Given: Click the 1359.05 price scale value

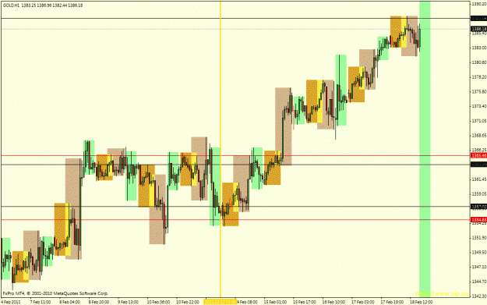Looking at the screenshot, I should 479,193.
